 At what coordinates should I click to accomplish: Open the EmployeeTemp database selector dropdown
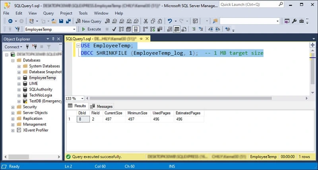tap(74, 29)
